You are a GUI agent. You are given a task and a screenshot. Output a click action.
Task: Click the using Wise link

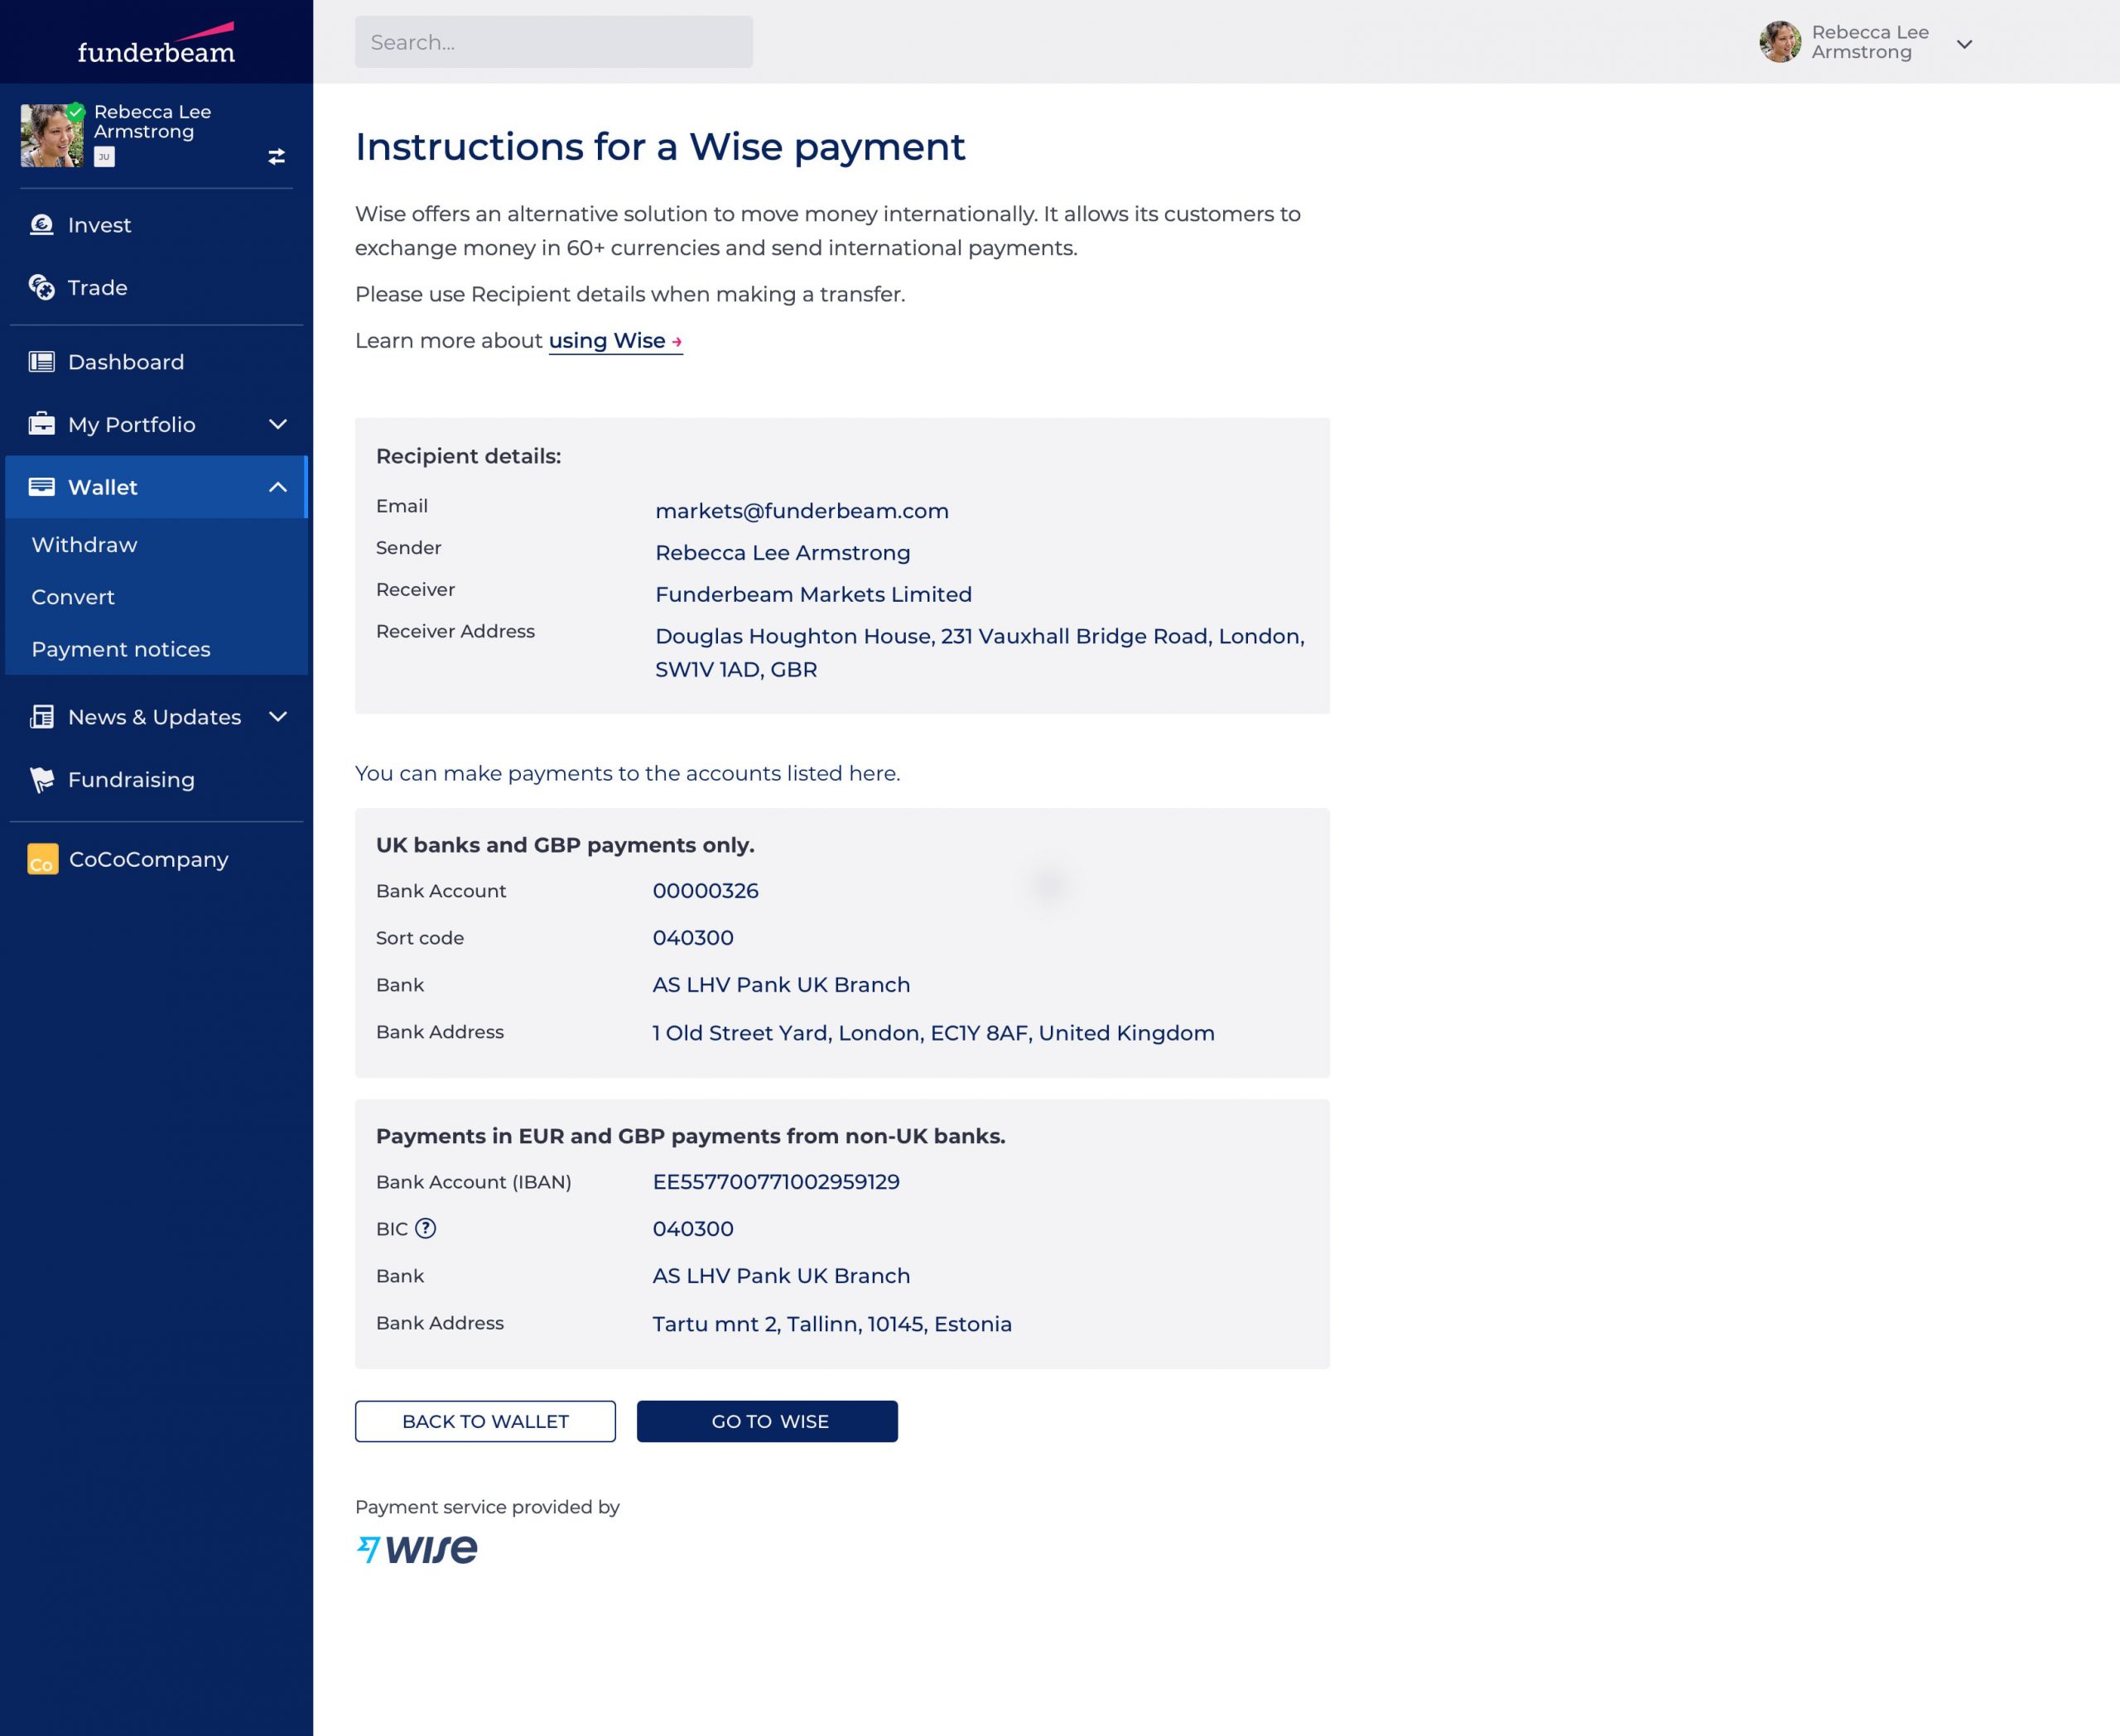click(x=613, y=339)
